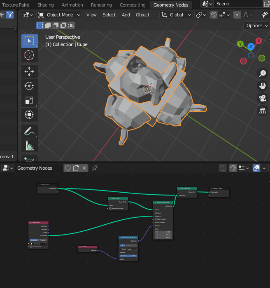Screen dimensions: 270x288
Task: Select the Measure tool
Action: pos(29,146)
